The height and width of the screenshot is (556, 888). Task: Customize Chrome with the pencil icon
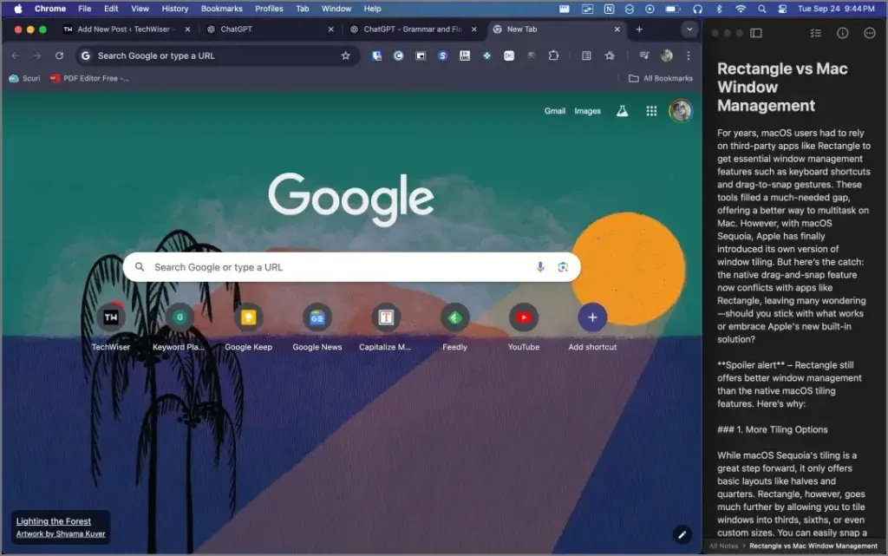(682, 534)
